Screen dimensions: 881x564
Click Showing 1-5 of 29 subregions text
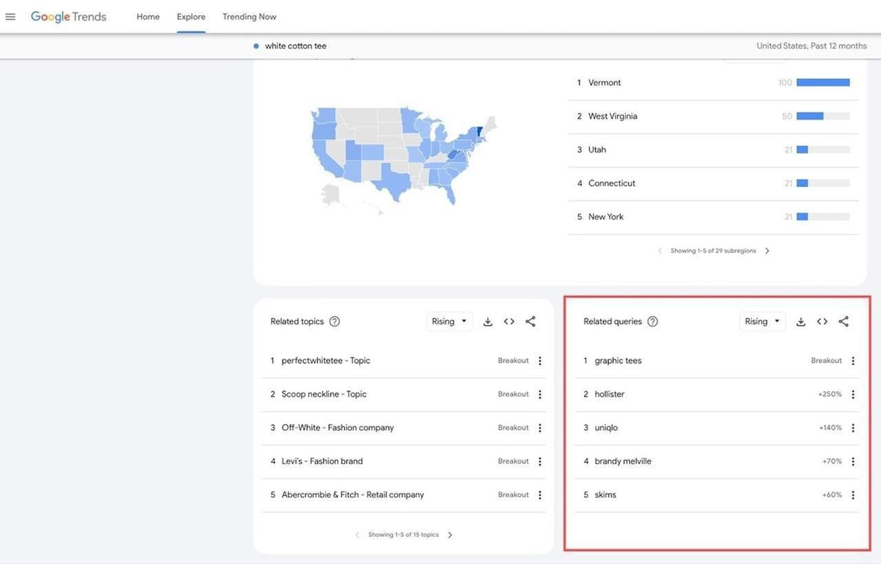pos(714,251)
